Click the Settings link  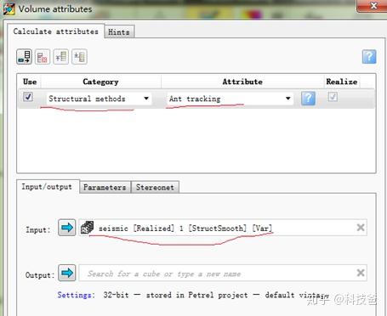click(x=76, y=295)
